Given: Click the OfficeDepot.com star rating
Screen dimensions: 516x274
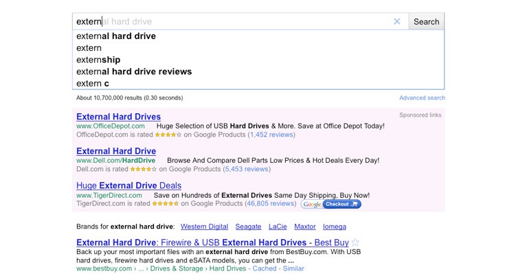Looking at the screenshot, I should pos(168,135).
